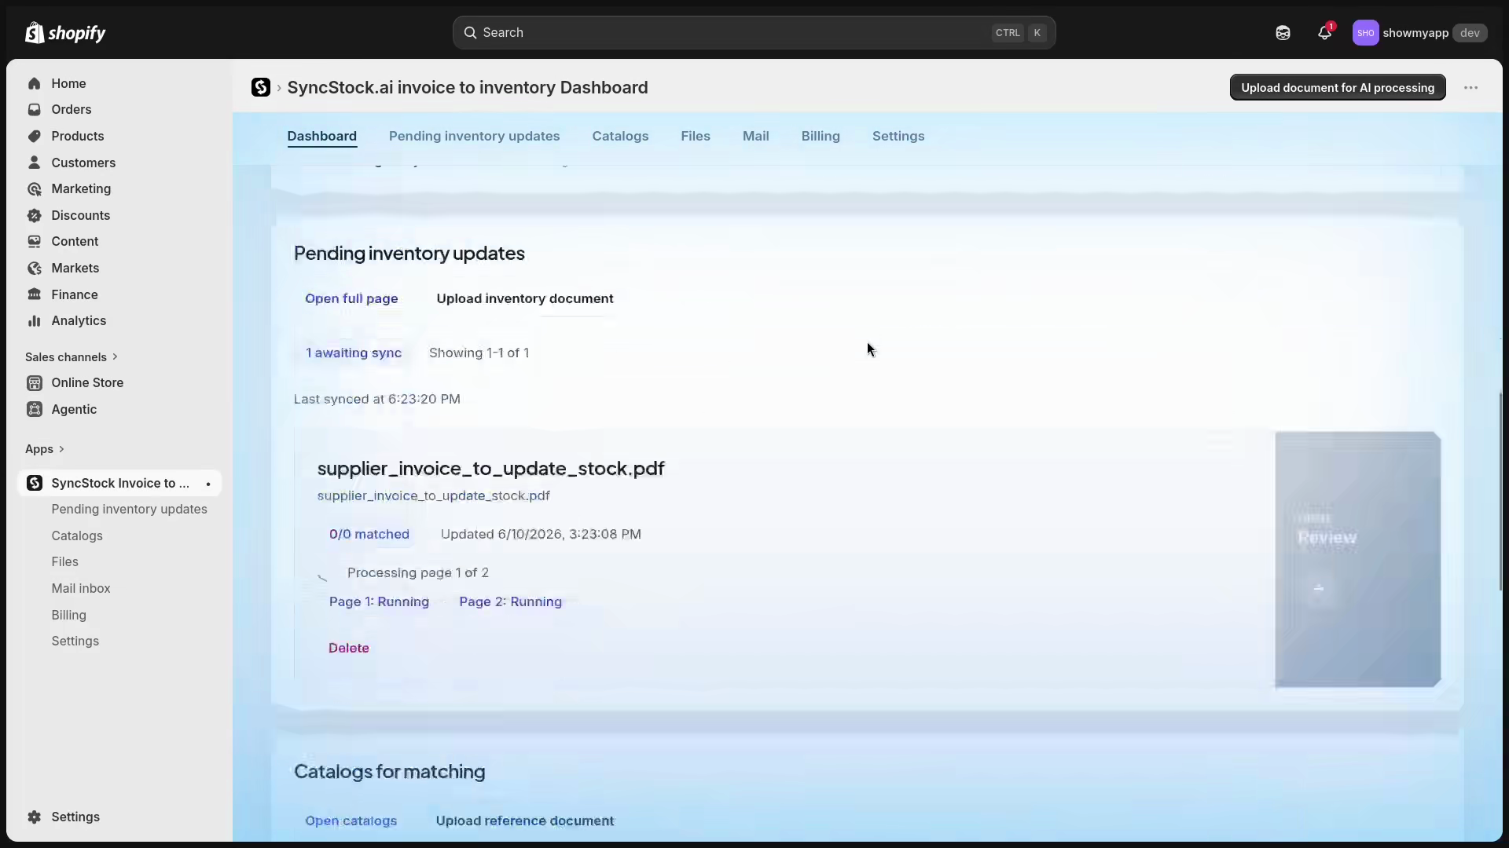Click the Review document thumbnail

tap(1357, 559)
